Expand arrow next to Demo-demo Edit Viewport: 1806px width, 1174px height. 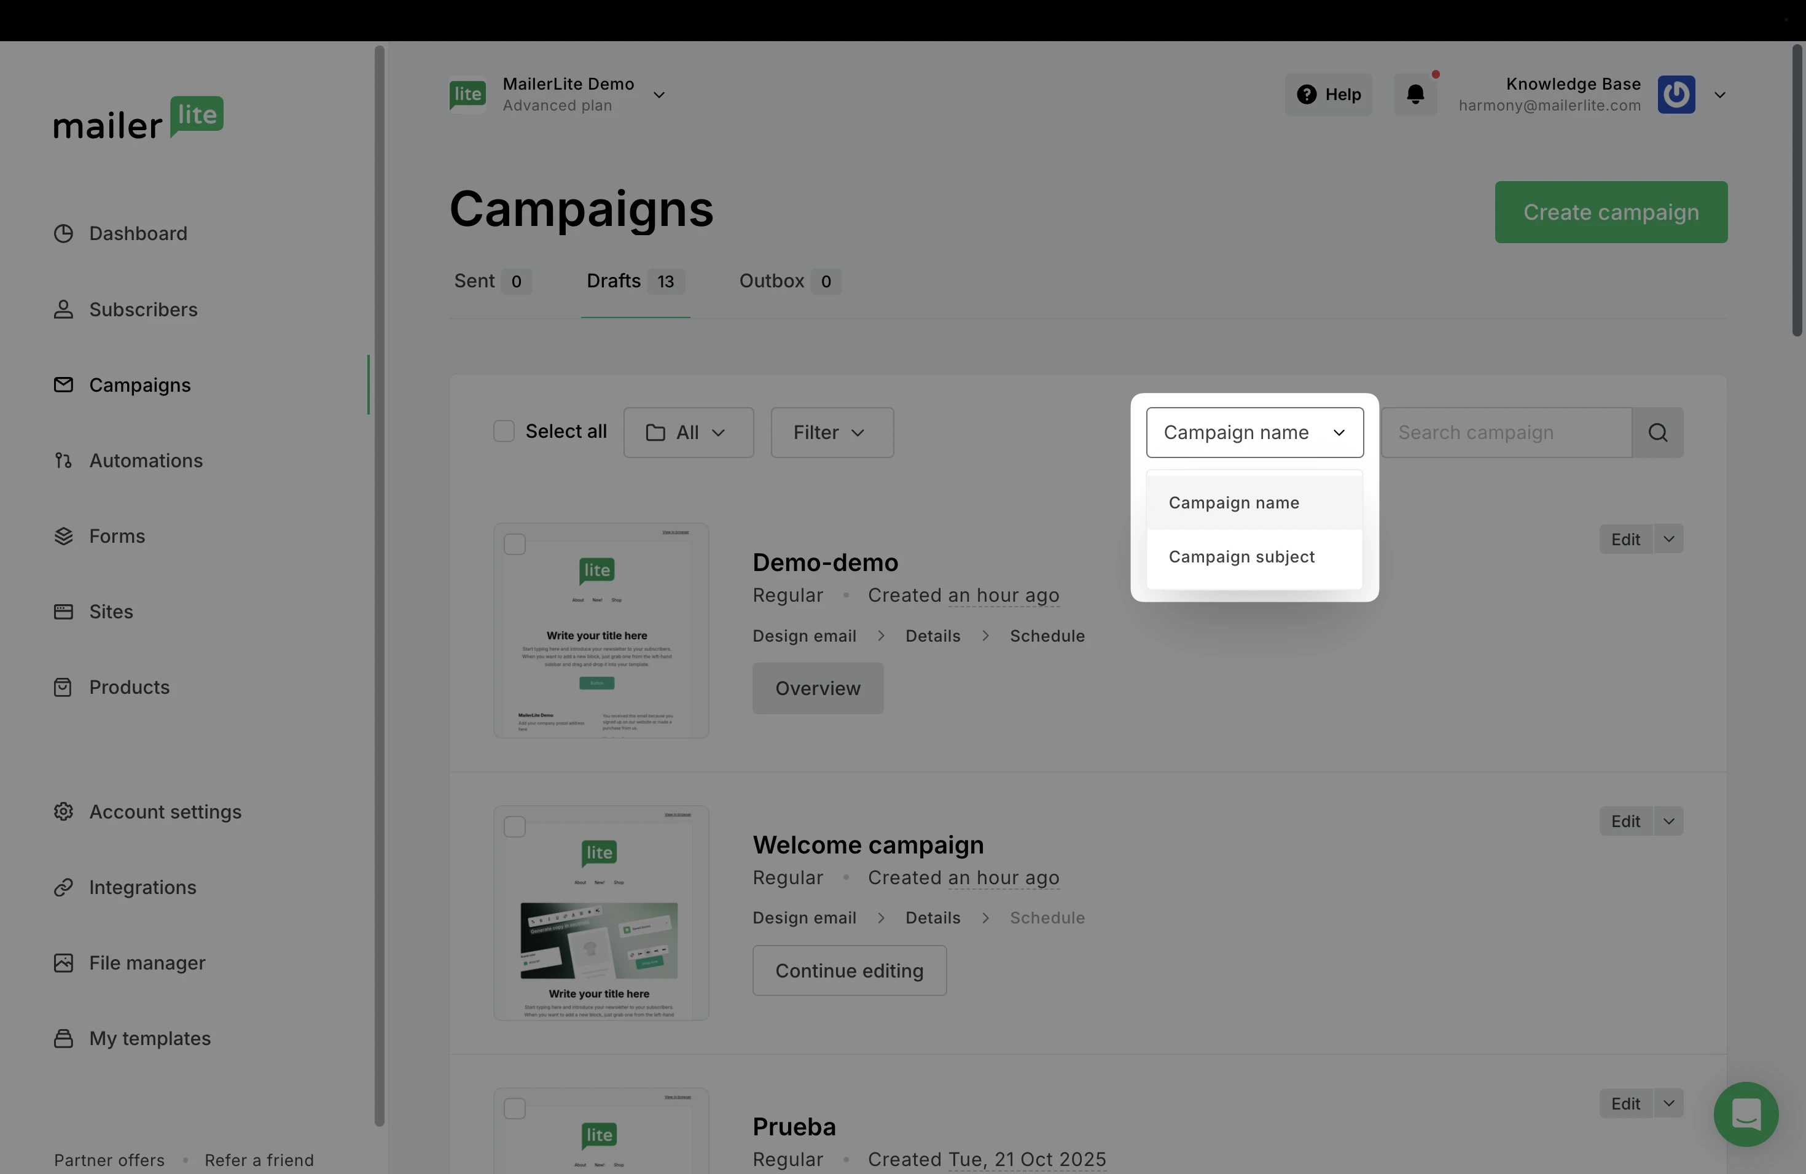click(x=1668, y=539)
